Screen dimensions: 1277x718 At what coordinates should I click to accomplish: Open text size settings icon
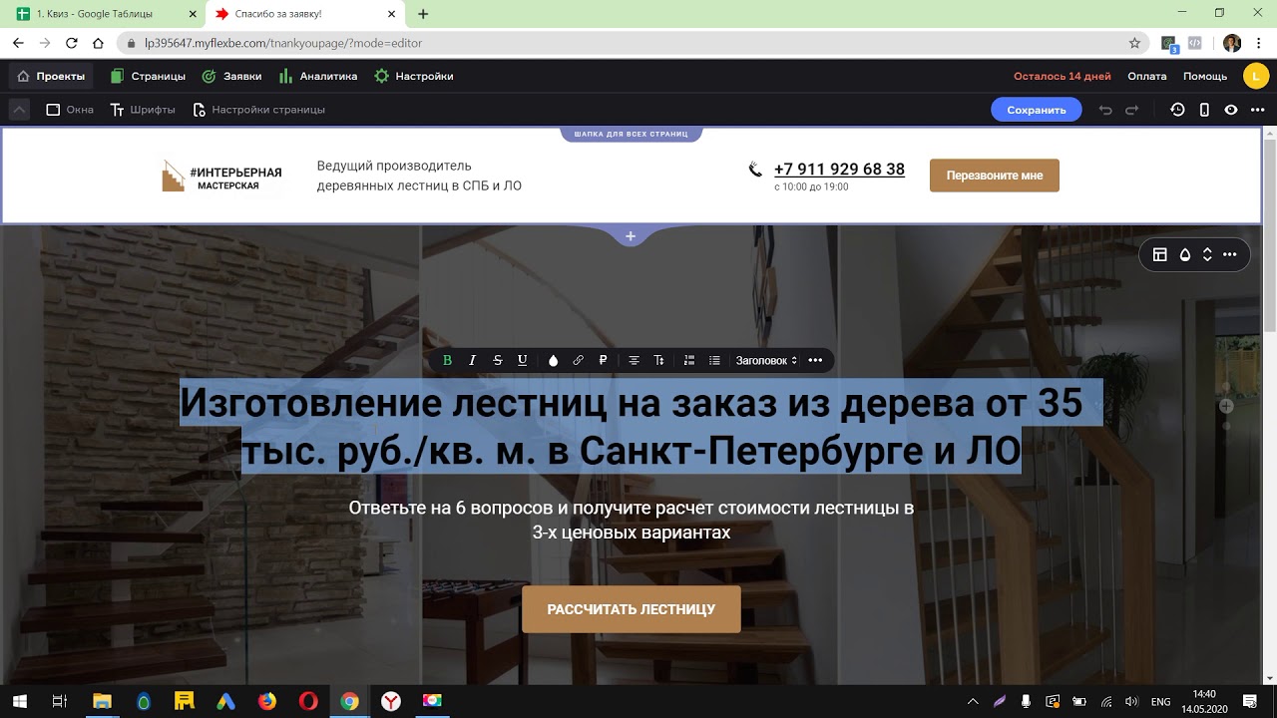658,360
